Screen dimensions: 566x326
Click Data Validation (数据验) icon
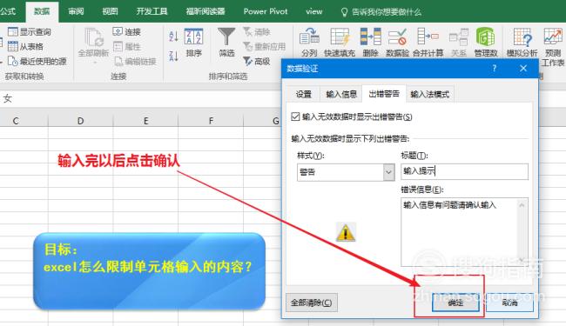pos(397,37)
